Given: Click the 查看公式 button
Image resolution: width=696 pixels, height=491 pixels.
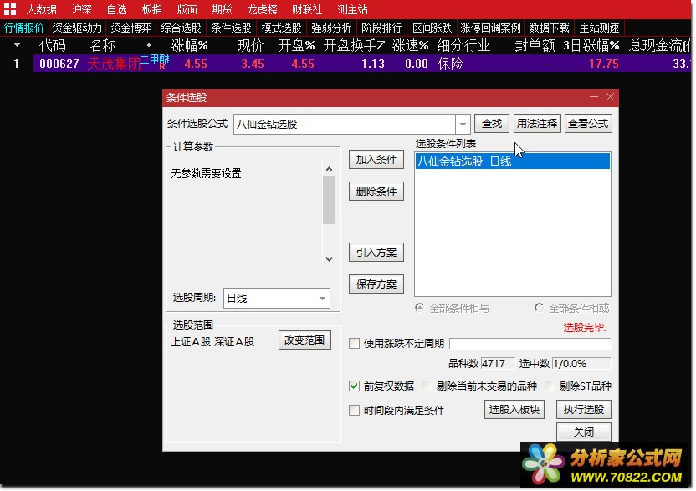Looking at the screenshot, I should 588,124.
